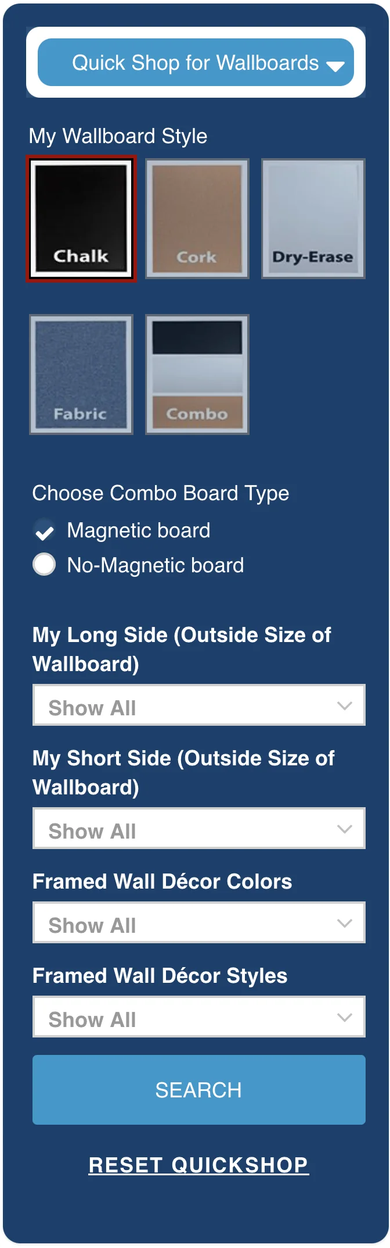This screenshot has width=390, height=1248.
Task: Choose the Combo wallboard style
Action: (197, 375)
